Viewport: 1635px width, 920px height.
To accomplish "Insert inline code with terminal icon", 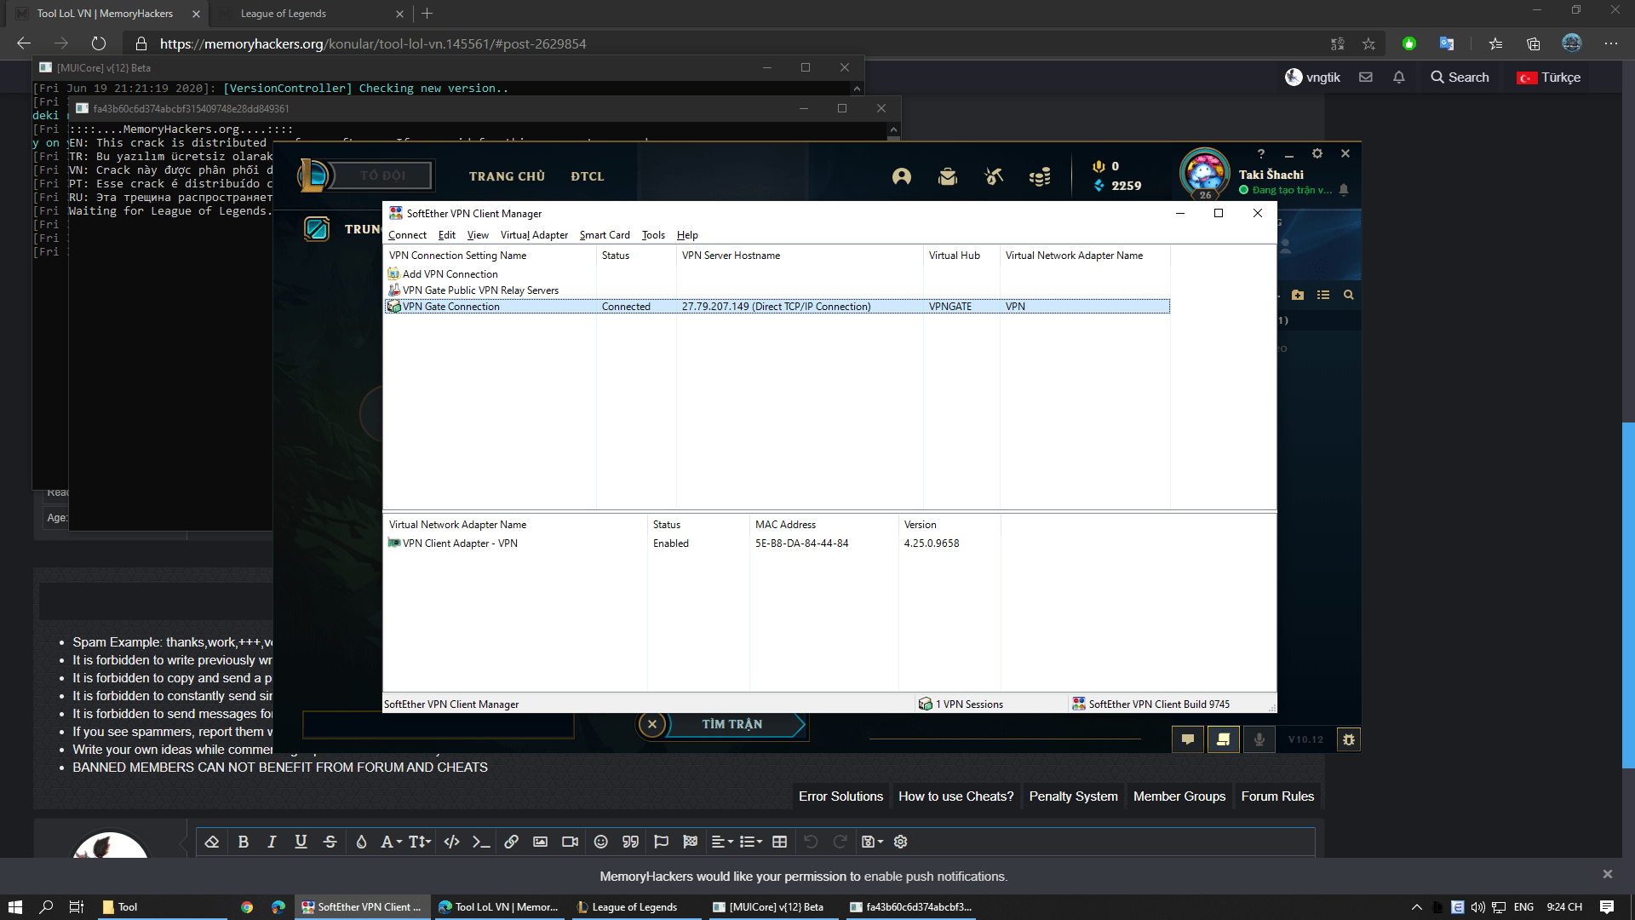I will pos(481,842).
